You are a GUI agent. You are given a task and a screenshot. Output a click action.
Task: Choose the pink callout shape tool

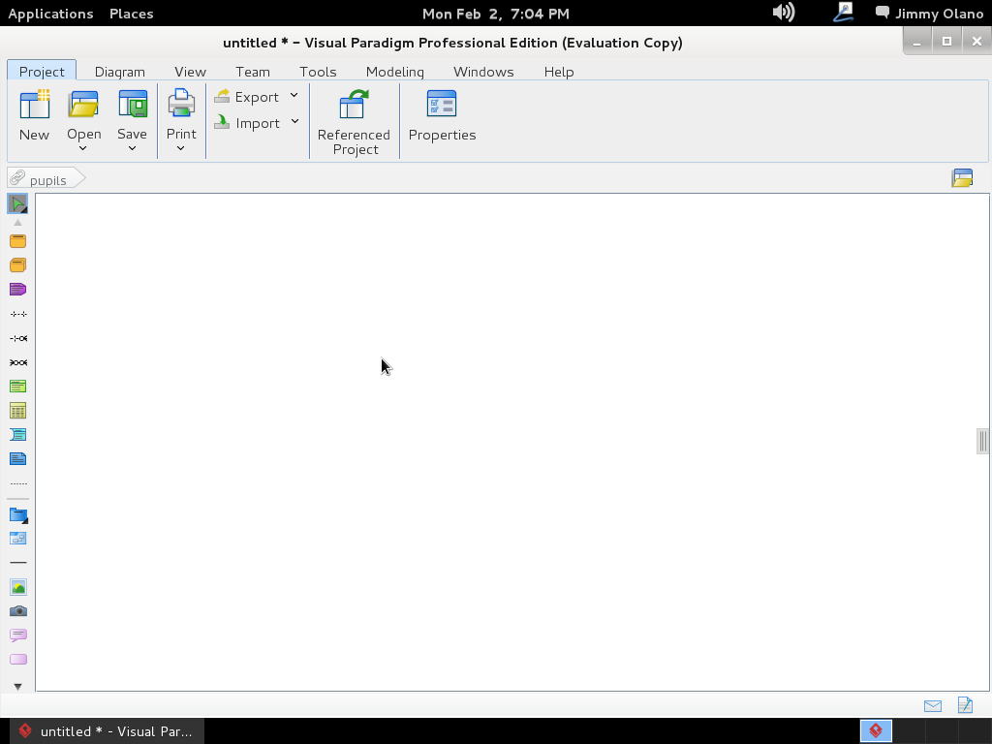[17, 635]
